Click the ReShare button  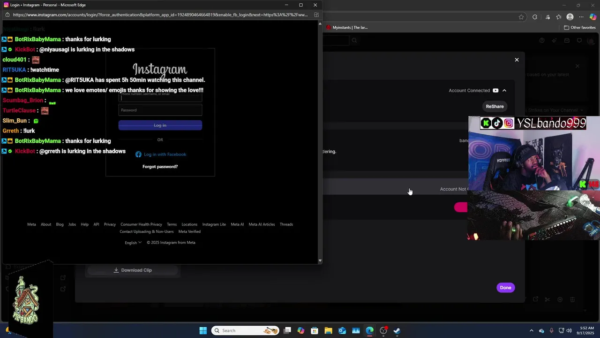495,107
